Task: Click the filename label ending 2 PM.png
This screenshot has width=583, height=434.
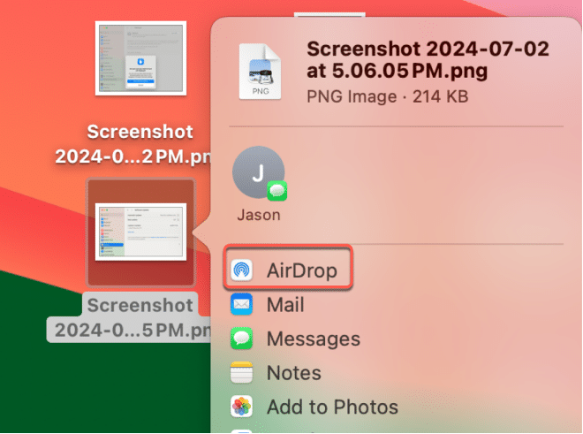Action: click(x=134, y=144)
